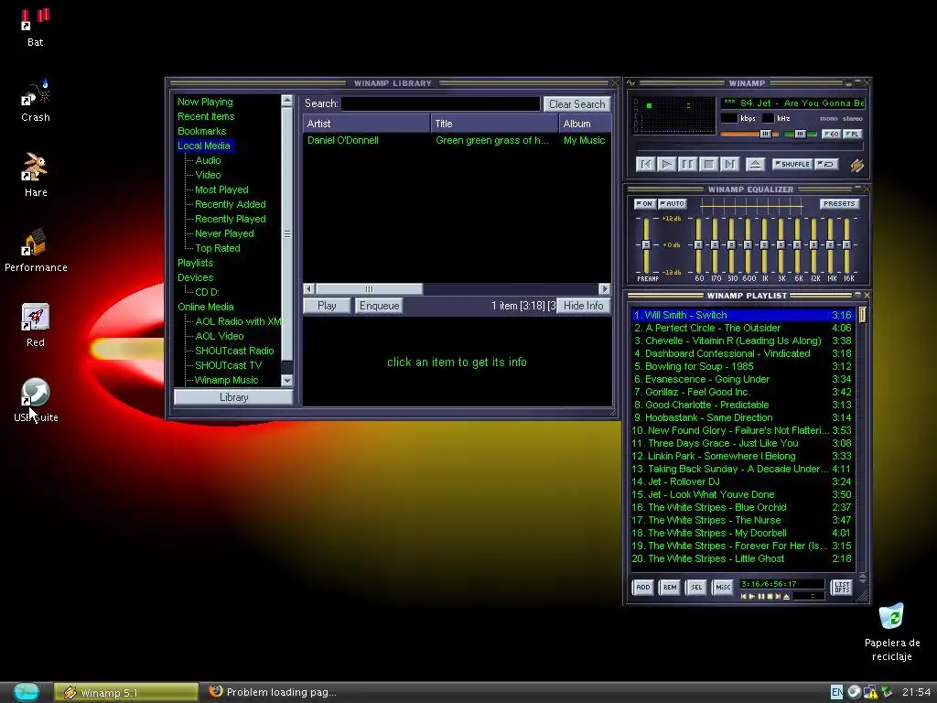Select the Playlists library tree item

195,263
